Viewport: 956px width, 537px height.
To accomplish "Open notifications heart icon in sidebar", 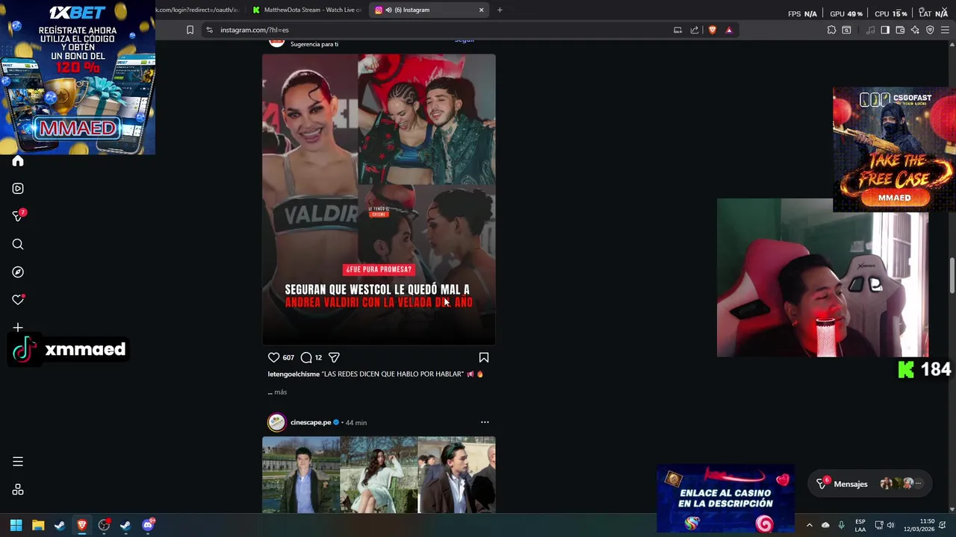I will point(18,300).
